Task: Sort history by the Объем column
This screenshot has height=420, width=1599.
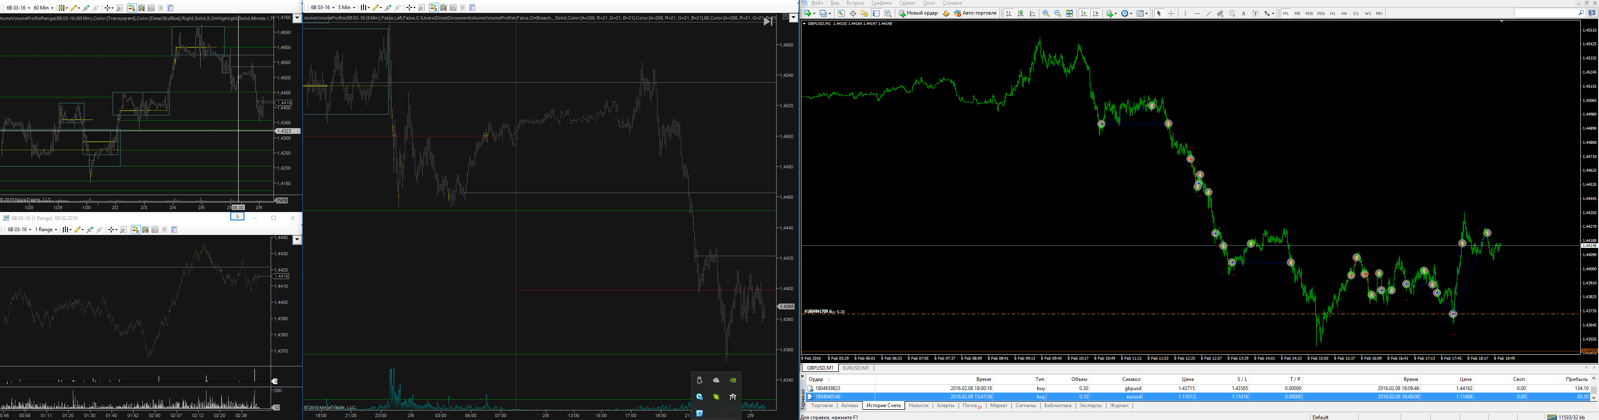Action: point(1069,379)
